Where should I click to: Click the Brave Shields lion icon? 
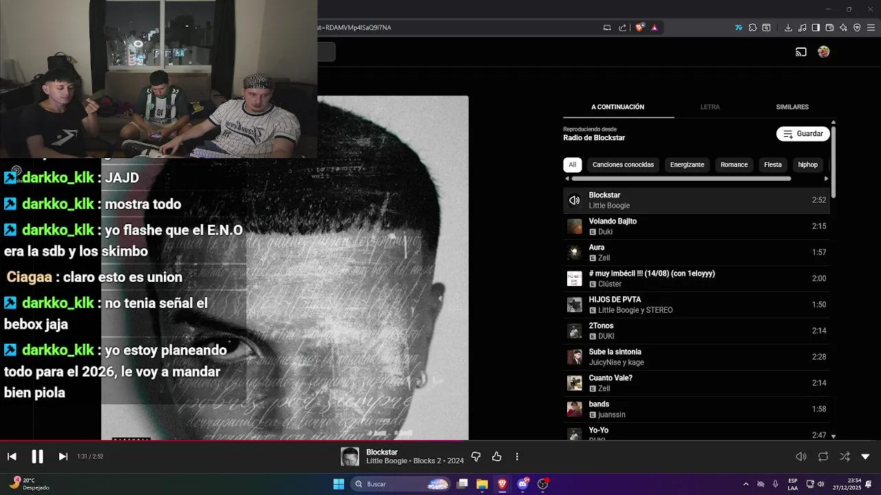click(x=640, y=27)
